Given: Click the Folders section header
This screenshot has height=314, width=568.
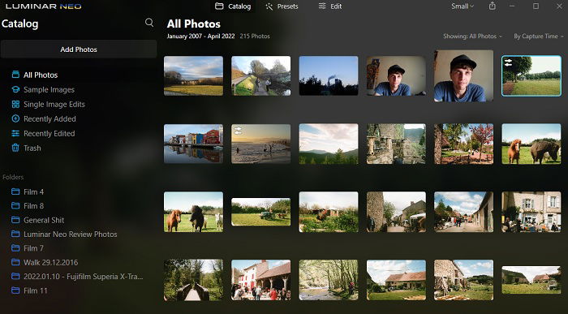Looking at the screenshot, I should (13, 177).
